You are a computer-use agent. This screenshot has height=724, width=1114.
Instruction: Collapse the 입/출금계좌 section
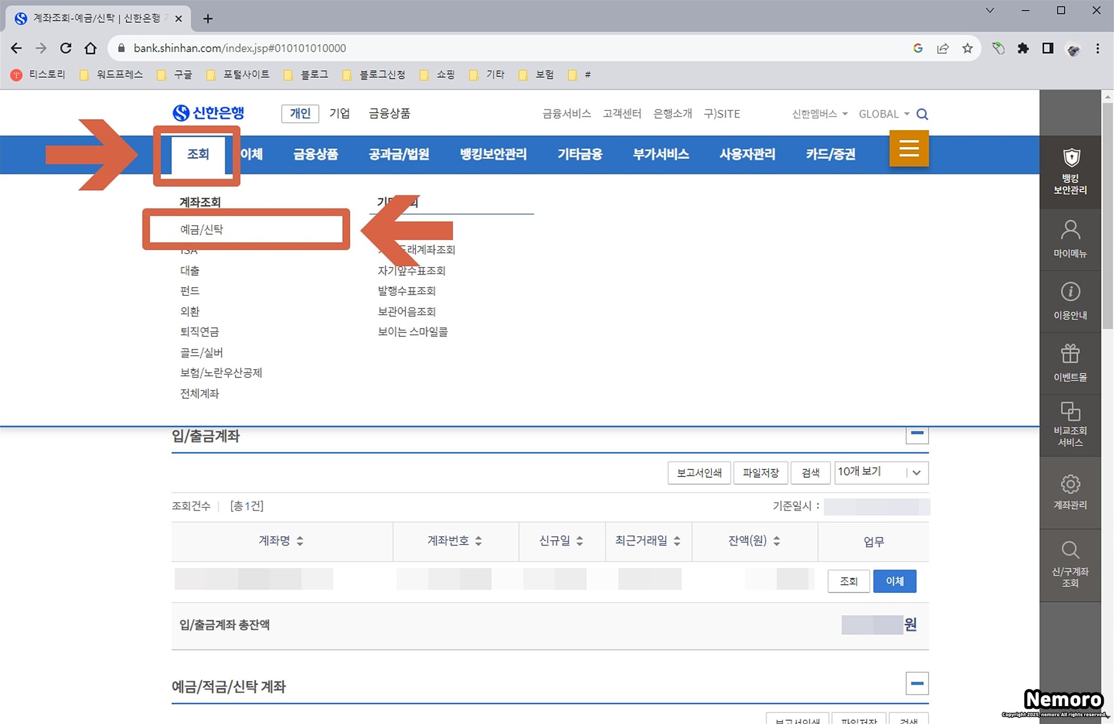point(917,434)
